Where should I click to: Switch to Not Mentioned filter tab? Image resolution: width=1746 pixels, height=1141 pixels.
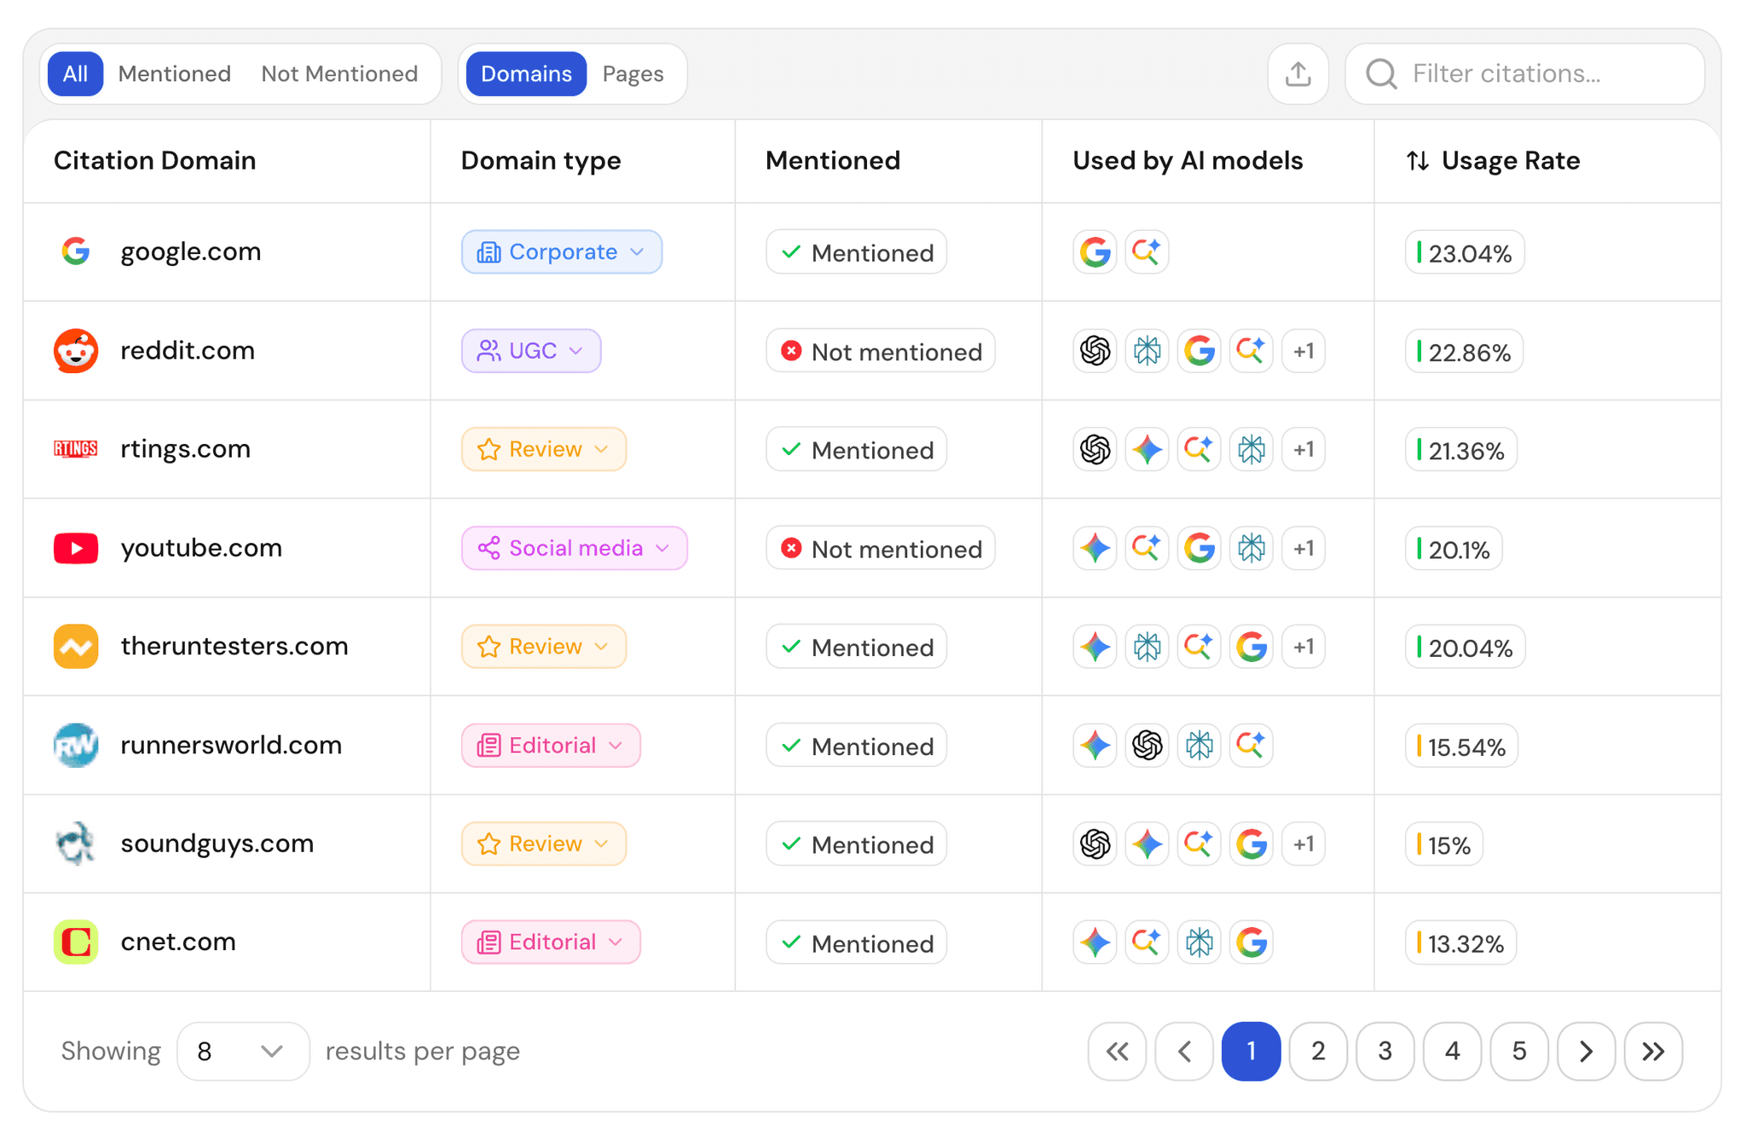(339, 74)
